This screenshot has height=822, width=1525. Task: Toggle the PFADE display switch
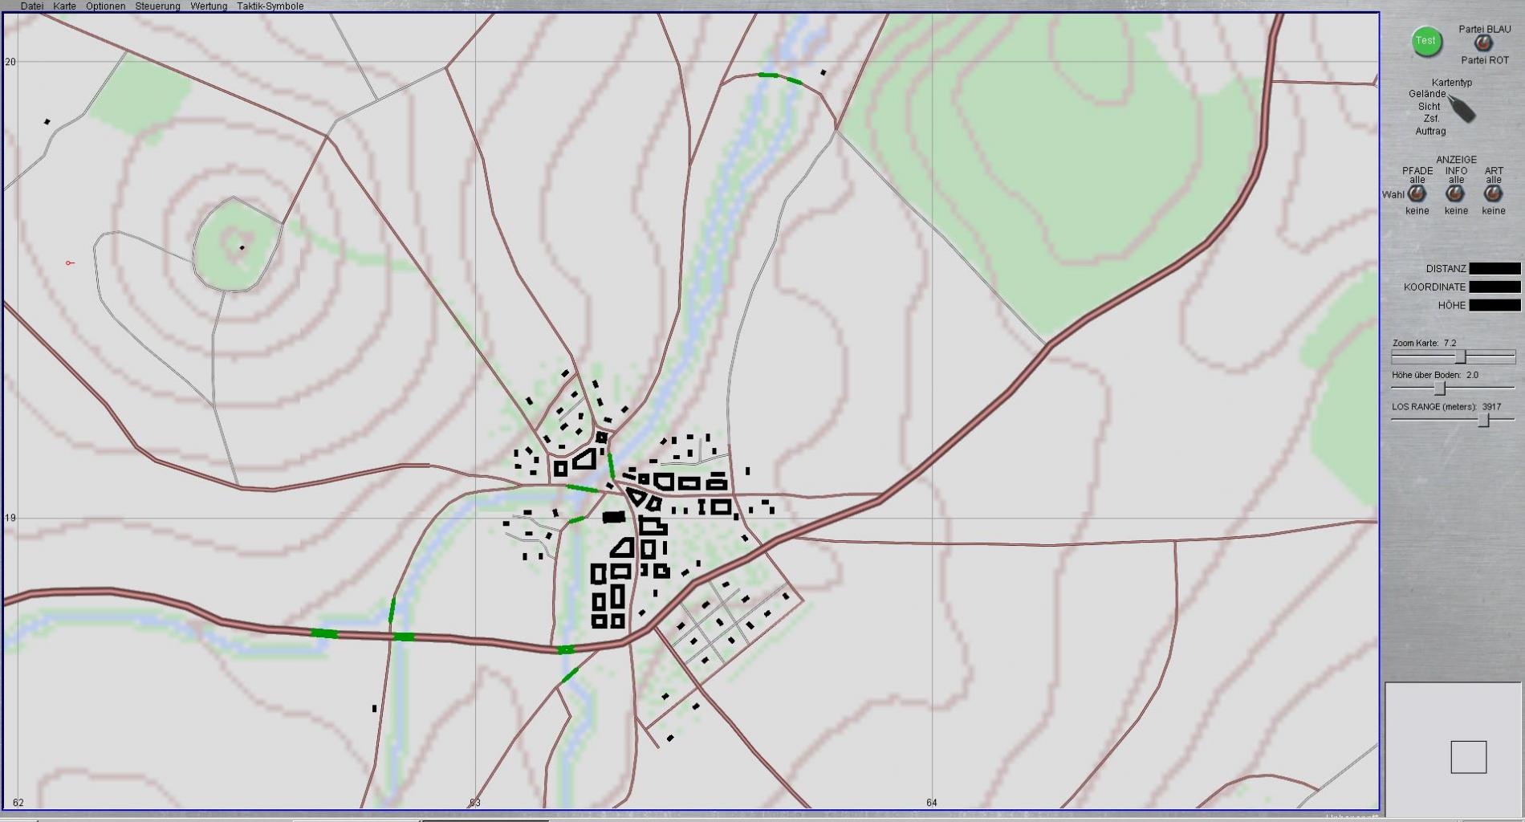(x=1417, y=194)
